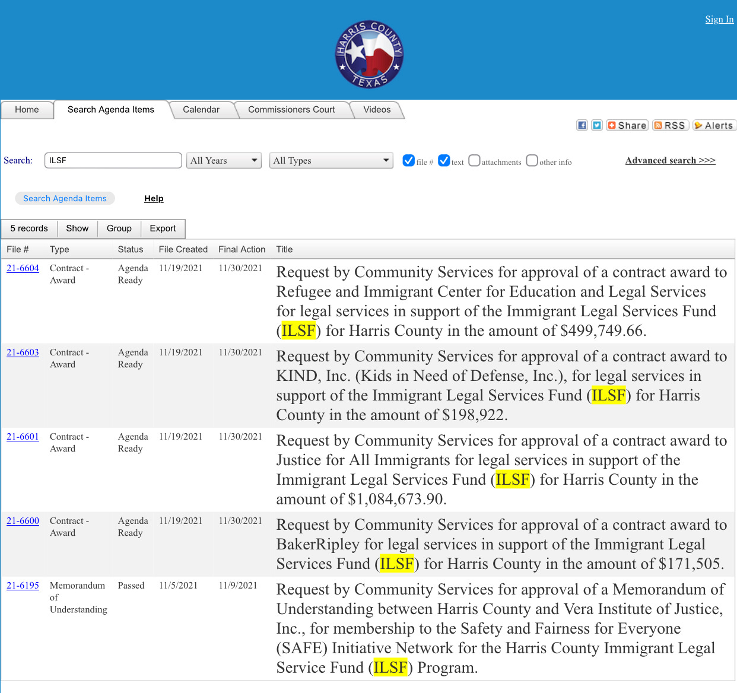This screenshot has width=737, height=693.
Task: Open the All Years dropdown
Action: pos(224,160)
